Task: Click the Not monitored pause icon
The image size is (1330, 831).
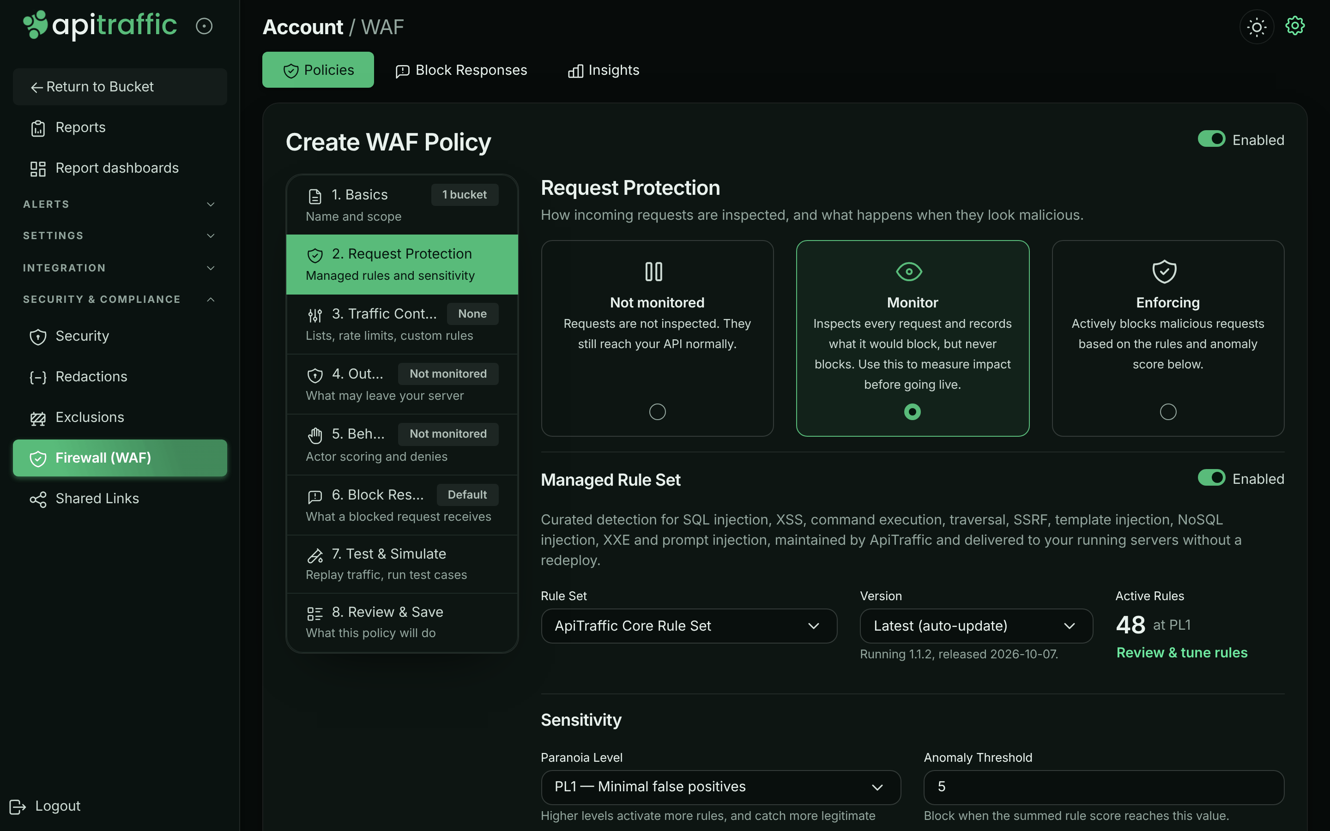Action: coord(653,271)
